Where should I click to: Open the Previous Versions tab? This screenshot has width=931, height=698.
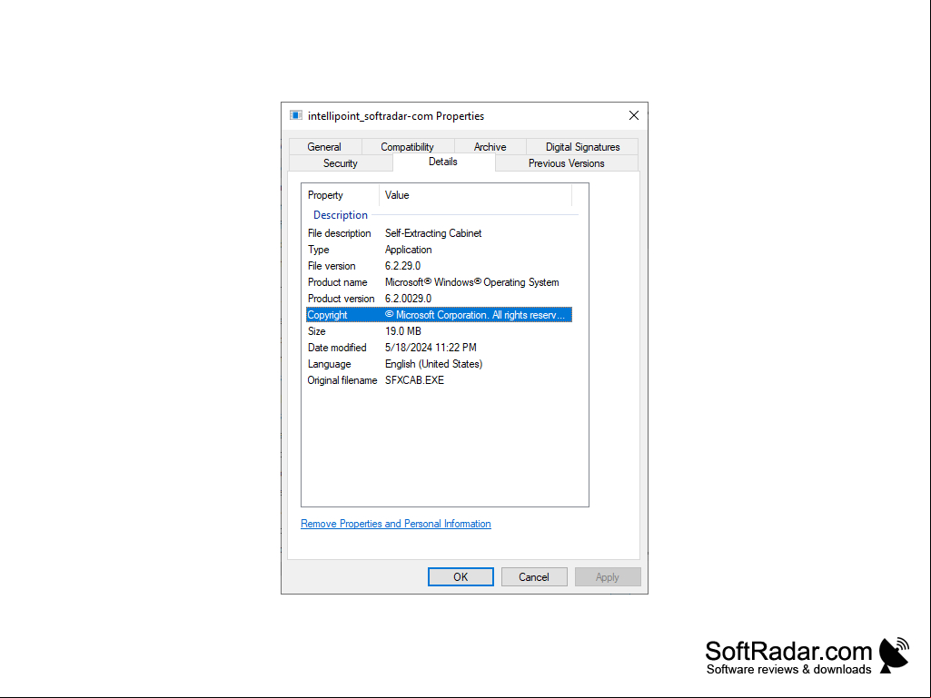[567, 163]
